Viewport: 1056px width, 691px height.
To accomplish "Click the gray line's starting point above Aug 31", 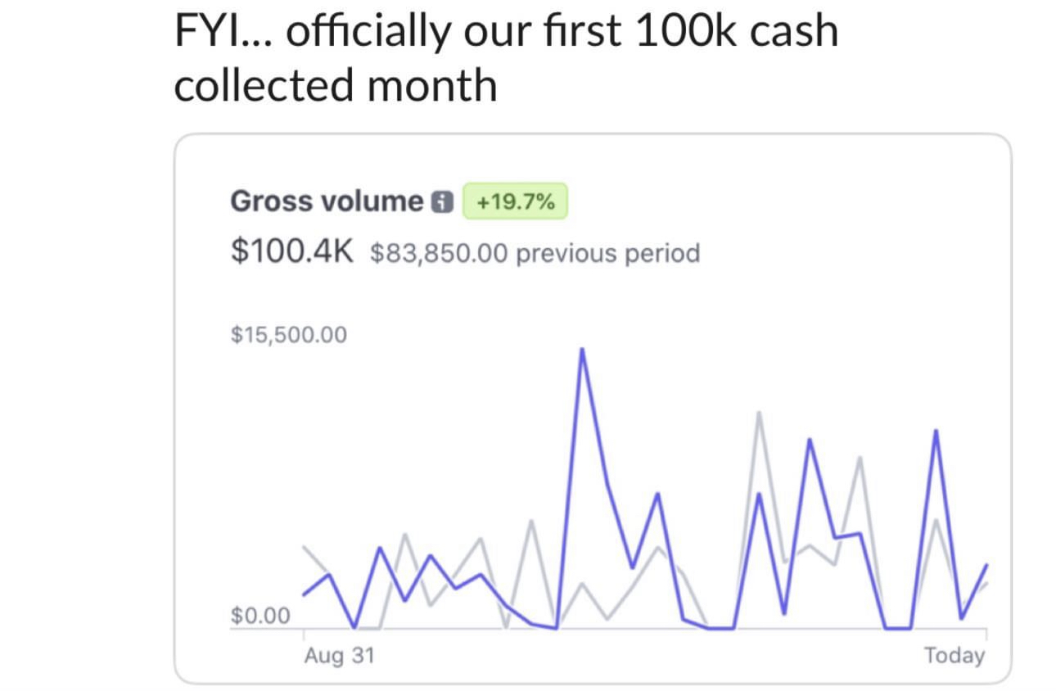I will pos(304,546).
